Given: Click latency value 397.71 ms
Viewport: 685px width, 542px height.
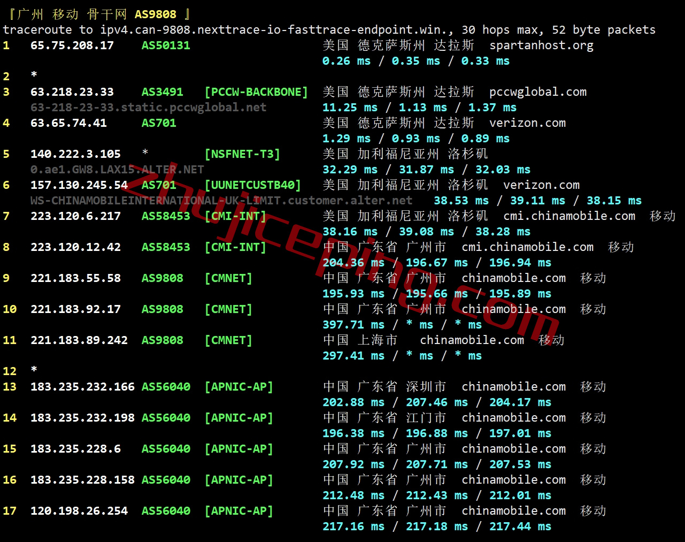Looking at the screenshot, I should click(353, 325).
